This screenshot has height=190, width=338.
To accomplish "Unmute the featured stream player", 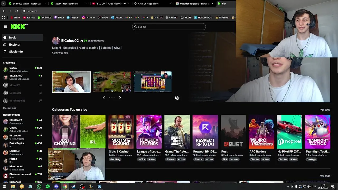I will [x=177, y=98].
